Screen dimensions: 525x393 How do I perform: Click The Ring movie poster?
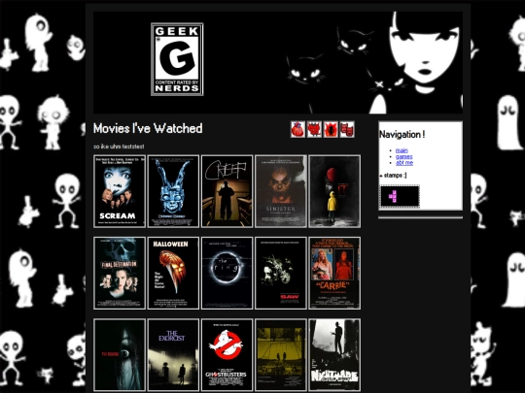click(x=227, y=273)
